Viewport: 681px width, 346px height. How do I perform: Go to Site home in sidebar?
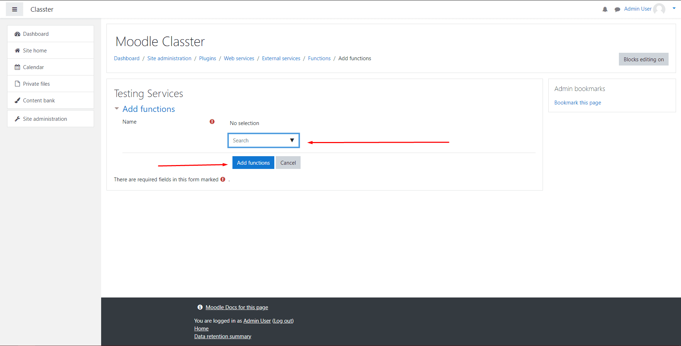[x=50, y=51]
